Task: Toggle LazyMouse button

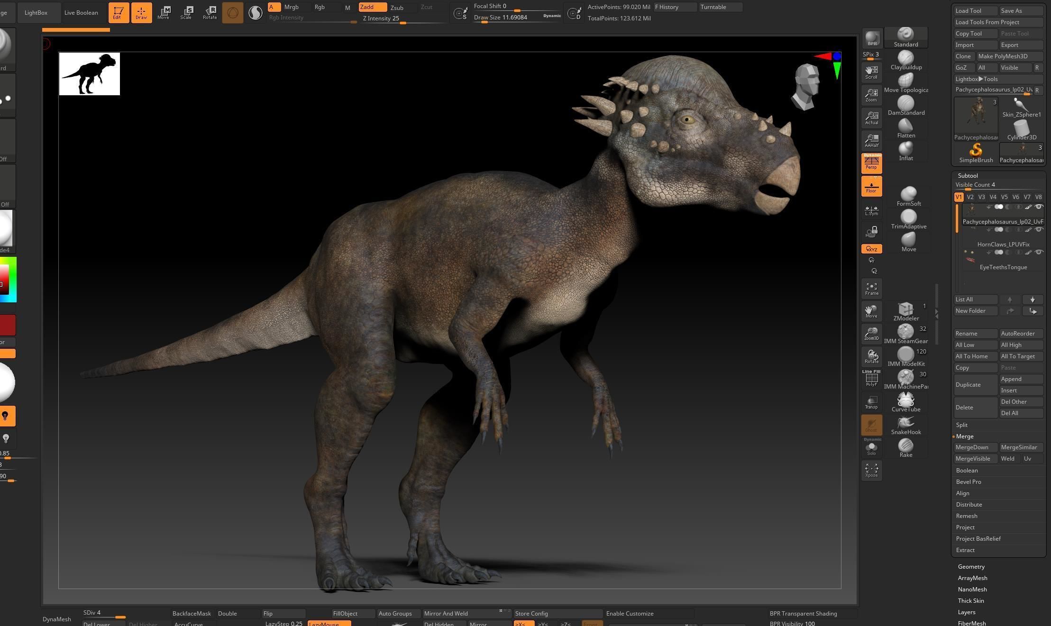Action: 329,623
